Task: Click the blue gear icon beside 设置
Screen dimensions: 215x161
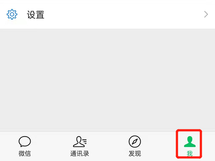Action: coord(12,14)
